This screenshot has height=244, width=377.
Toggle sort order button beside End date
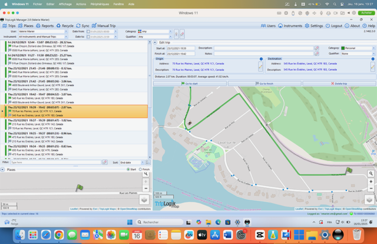[x=148, y=163]
